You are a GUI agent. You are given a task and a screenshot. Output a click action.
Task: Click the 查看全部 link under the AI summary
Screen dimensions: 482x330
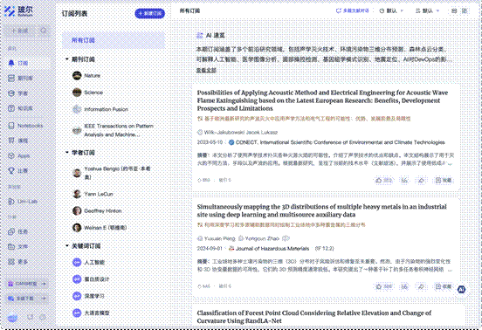206,71
